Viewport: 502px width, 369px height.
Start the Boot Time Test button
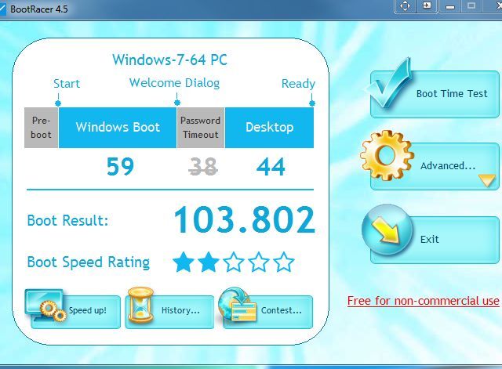[x=435, y=94]
